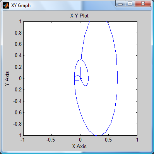
Task: Click the 0.8 tick label on Y axis
Action: (18, 33)
